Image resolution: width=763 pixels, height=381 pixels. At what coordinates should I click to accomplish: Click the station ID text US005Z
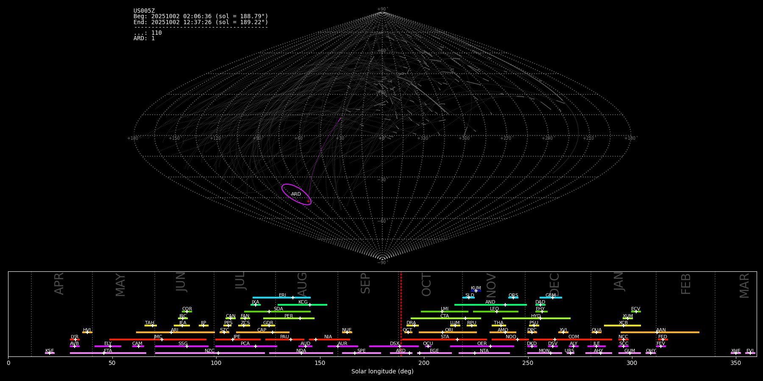[144, 11]
